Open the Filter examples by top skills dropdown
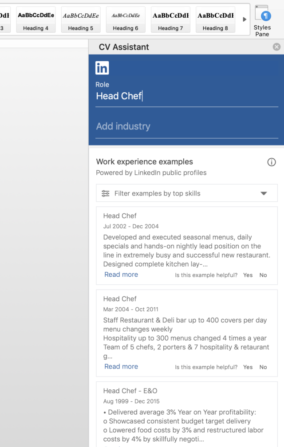 (x=264, y=193)
